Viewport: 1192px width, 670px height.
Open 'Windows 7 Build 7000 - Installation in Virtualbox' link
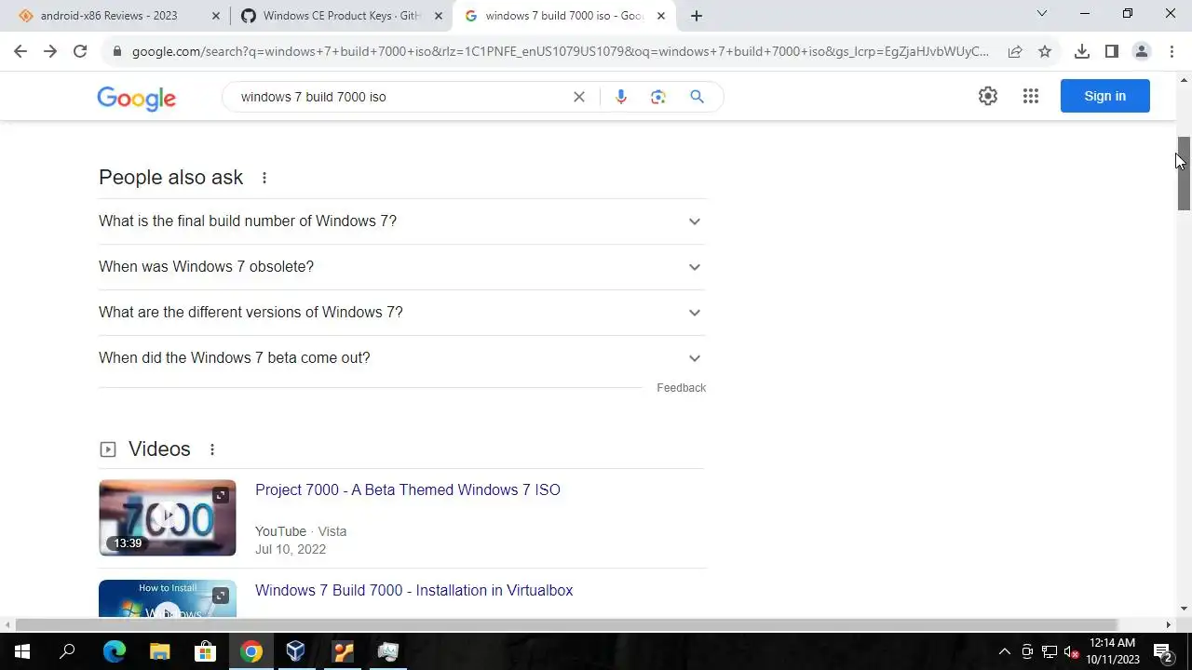[x=413, y=591]
